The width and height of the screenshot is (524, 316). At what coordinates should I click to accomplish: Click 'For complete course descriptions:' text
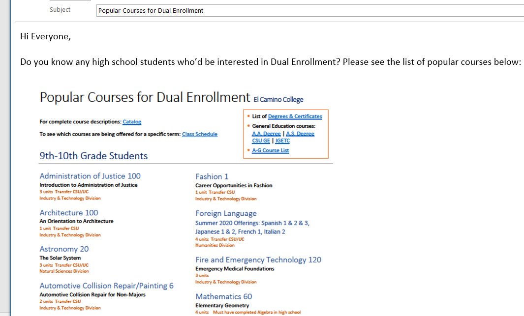click(80, 122)
